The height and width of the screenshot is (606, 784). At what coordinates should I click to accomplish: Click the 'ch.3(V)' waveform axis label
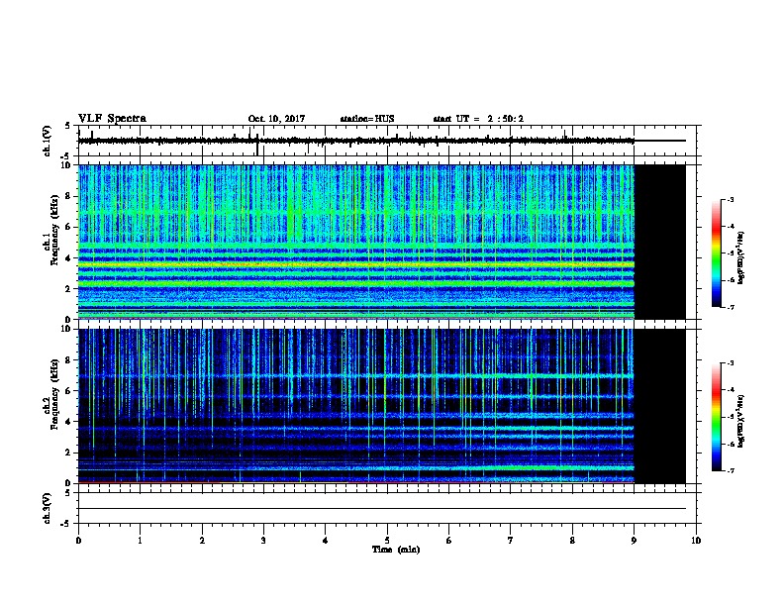coord(48,508)
